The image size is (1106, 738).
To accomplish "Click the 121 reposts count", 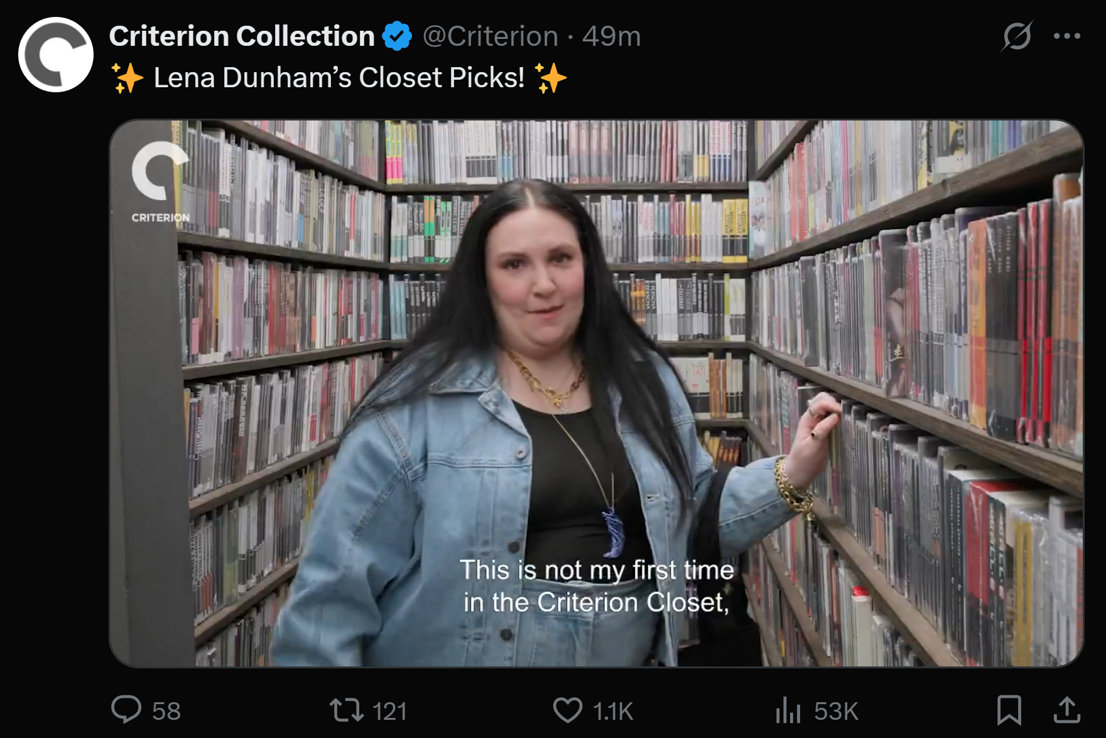I will [x=390, y=712].
